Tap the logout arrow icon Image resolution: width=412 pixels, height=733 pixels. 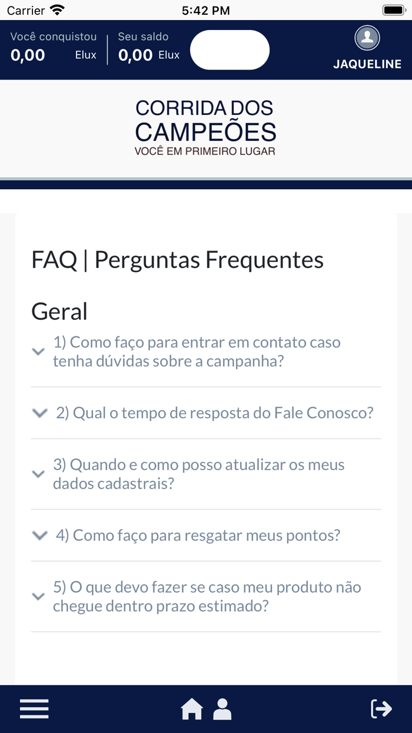tap(381, 708)
